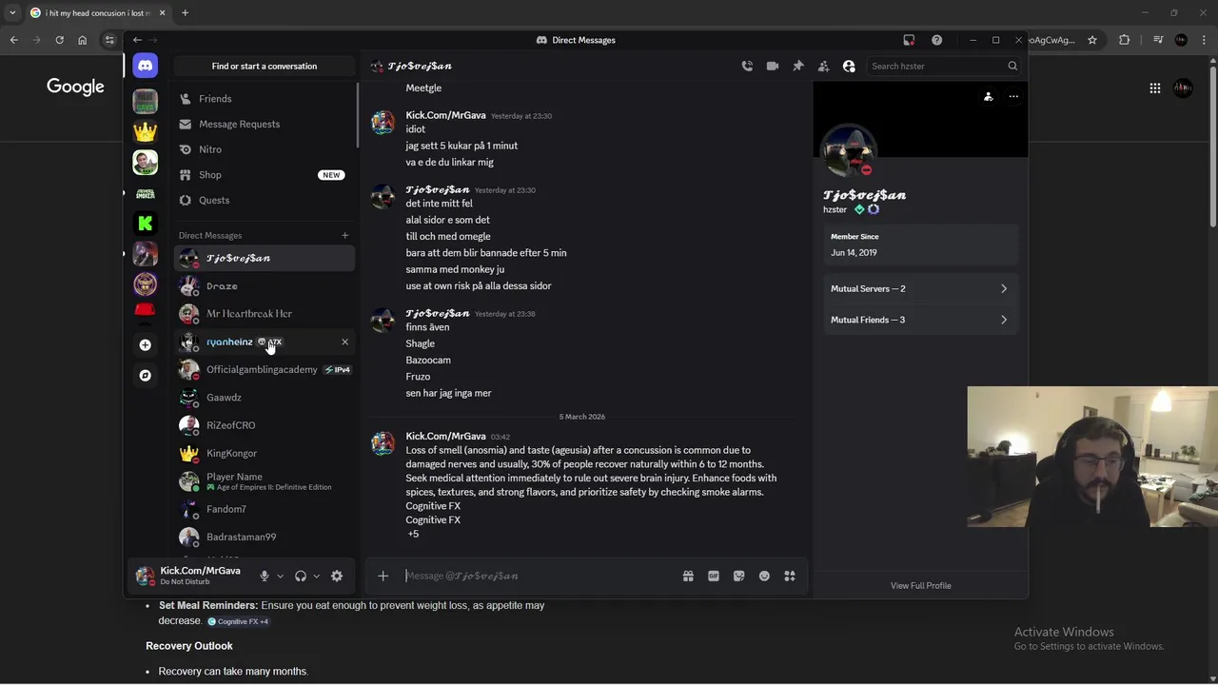Open DM with Mr Heartbreak Her
This screenshot has width=1218, height=685.
click(x=265, y=313)
